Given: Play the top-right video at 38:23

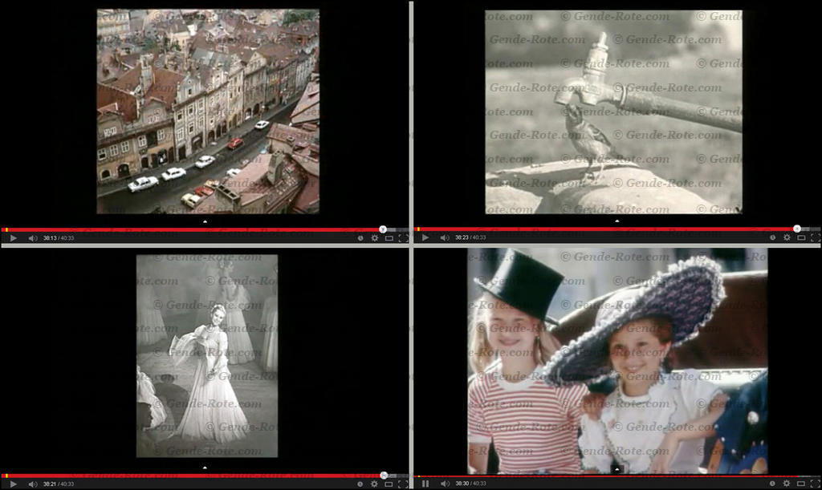Looking at the screenshot, I should tap(425, 238).
